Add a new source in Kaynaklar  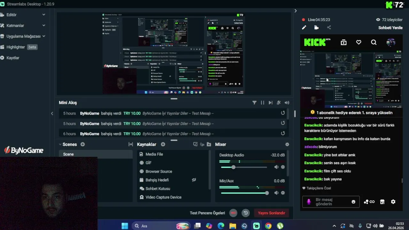point(163,144)
